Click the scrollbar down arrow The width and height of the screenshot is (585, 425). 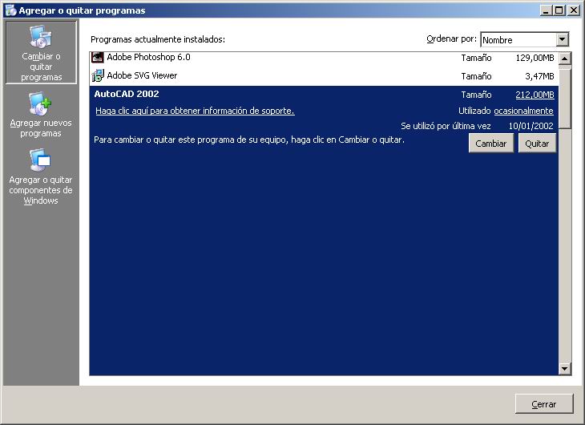[x=565, y=369]
